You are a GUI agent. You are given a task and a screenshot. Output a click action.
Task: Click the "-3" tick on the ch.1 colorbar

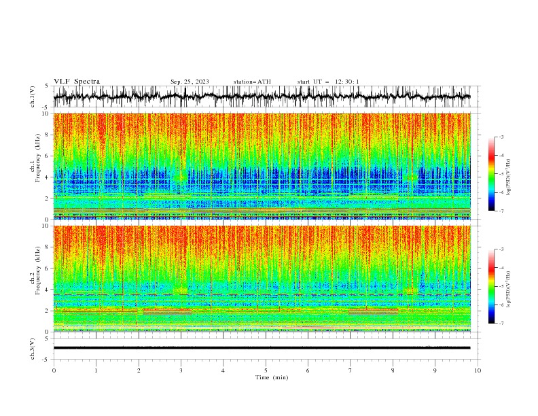[501, 137]
